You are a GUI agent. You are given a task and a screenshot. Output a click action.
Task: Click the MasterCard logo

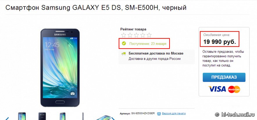coord(234,89)
